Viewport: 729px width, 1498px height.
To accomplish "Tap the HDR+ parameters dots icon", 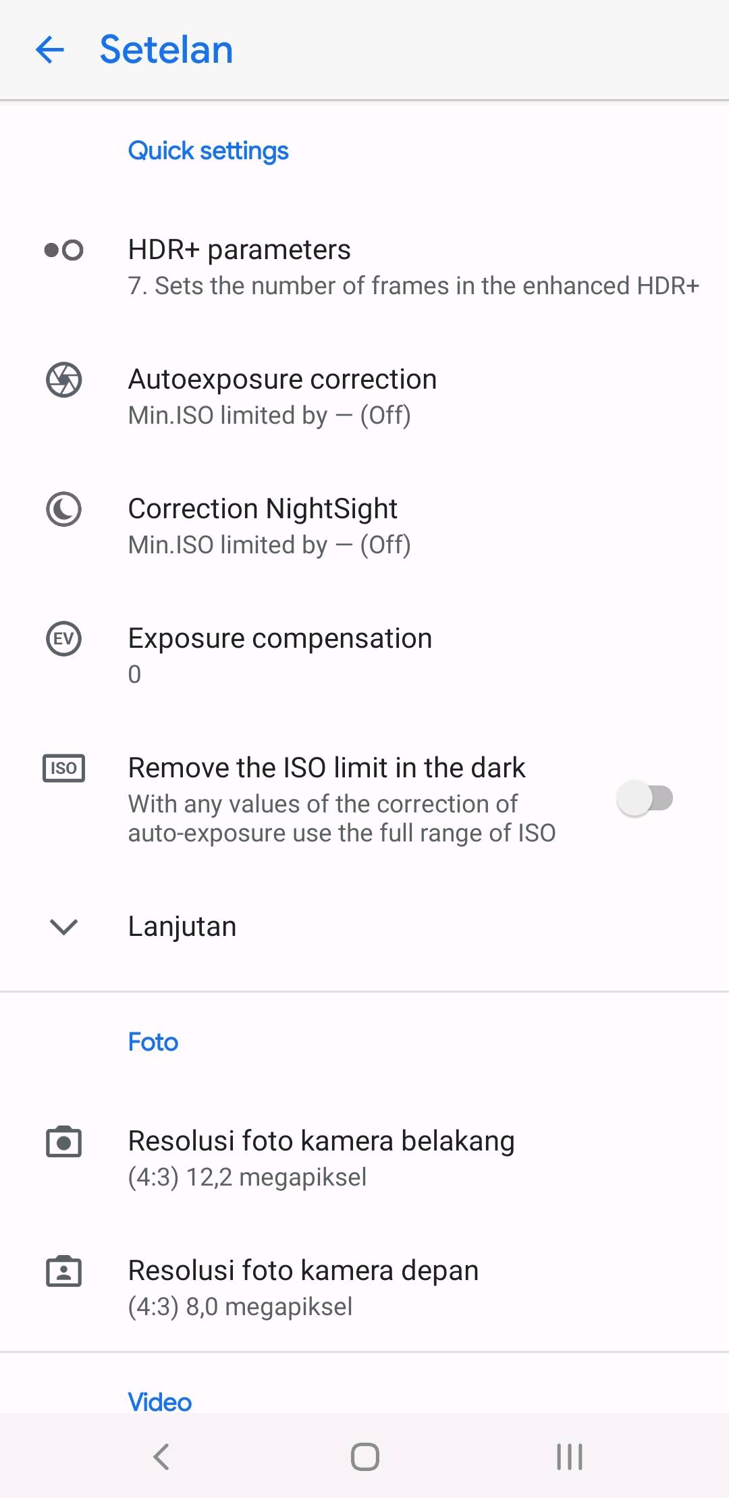I will (x=63, y=250).
